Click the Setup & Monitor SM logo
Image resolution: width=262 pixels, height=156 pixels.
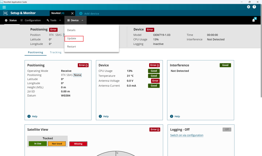coord(5,13)
